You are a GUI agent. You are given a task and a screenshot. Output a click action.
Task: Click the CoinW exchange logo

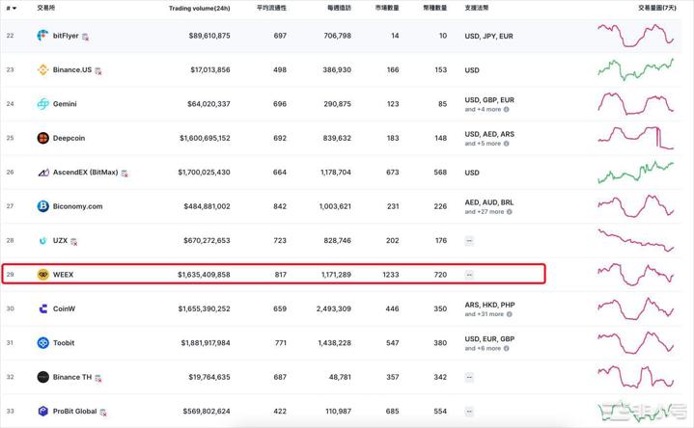click(42, 308)
